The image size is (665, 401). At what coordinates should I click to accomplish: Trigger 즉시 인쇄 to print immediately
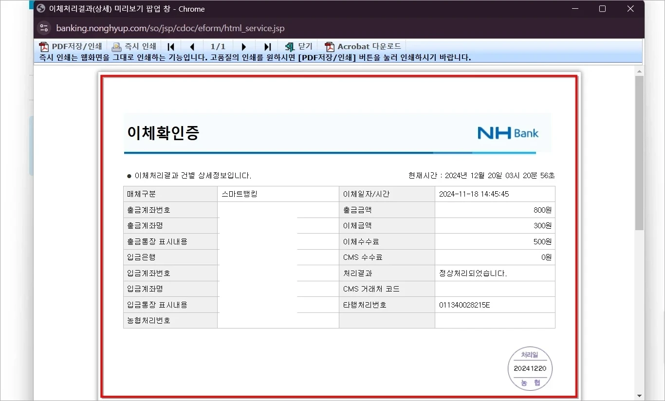(x=140, y=46)
